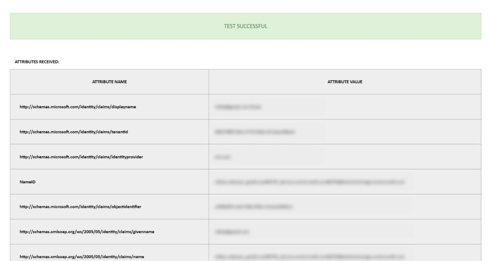Click the blurred NameID attribute value
Viewport: 491px width, 261px height.
(x=310, y=182)
